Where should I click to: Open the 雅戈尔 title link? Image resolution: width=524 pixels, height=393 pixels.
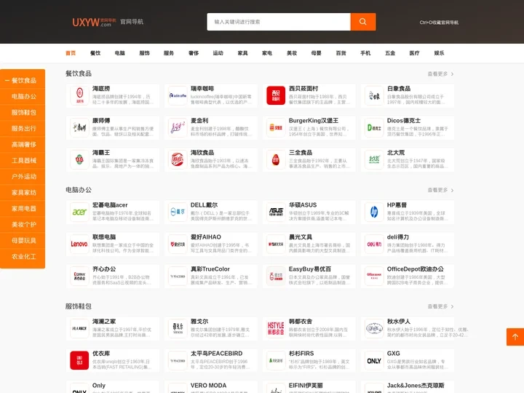point(199,321)
